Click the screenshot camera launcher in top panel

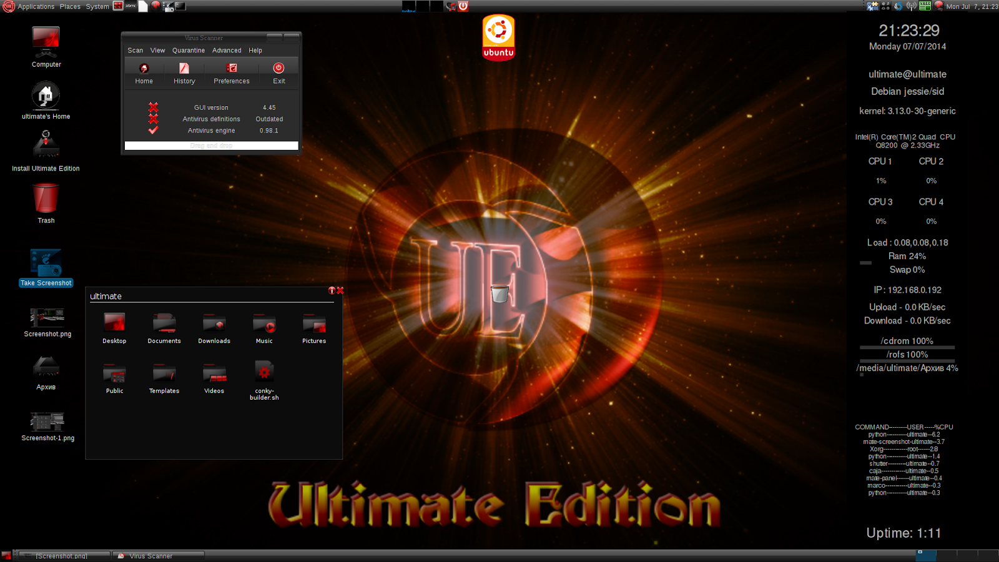point(169,6)
